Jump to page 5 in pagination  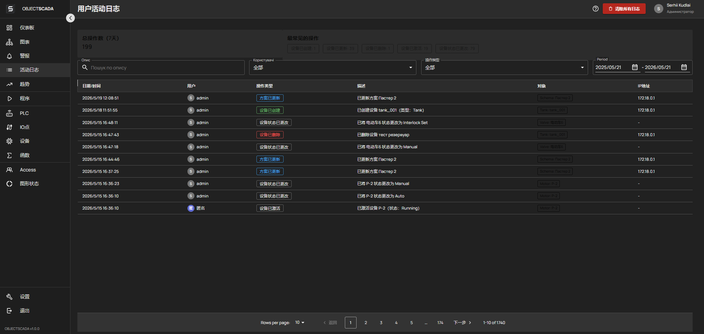[x=412, y=323]
